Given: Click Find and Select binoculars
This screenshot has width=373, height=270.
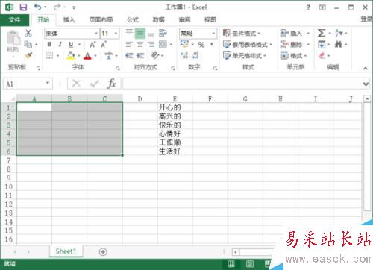Looking at the screenshot, I should click(339, 45).
